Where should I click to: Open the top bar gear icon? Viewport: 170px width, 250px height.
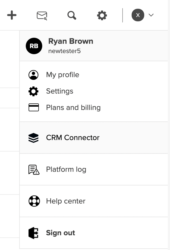point(102,15)
